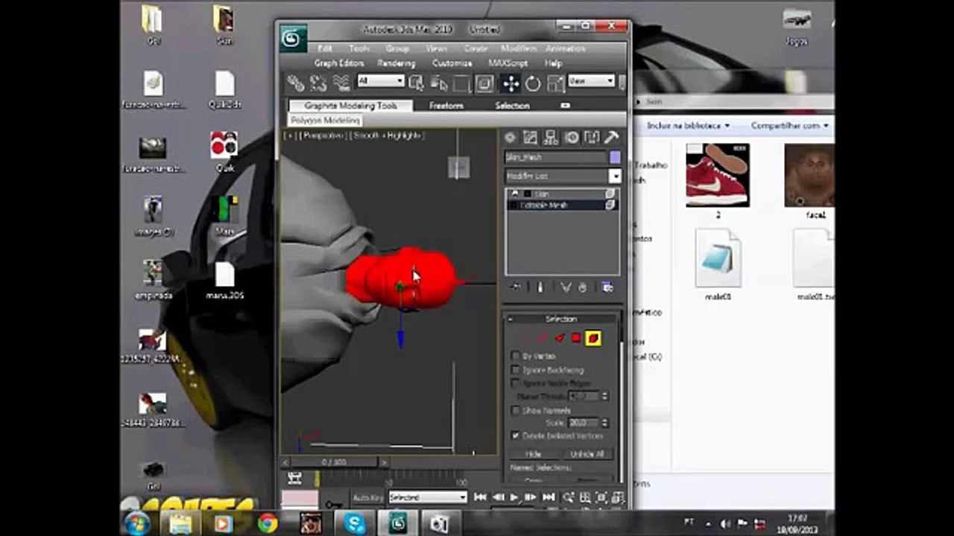This screenshot has width=954, height=536.
Task: Expand the Skin modifier sub-levels
Action: (526, 194)
